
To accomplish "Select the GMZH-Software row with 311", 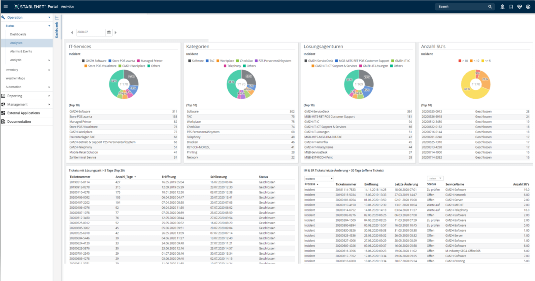I will point(123,111).
